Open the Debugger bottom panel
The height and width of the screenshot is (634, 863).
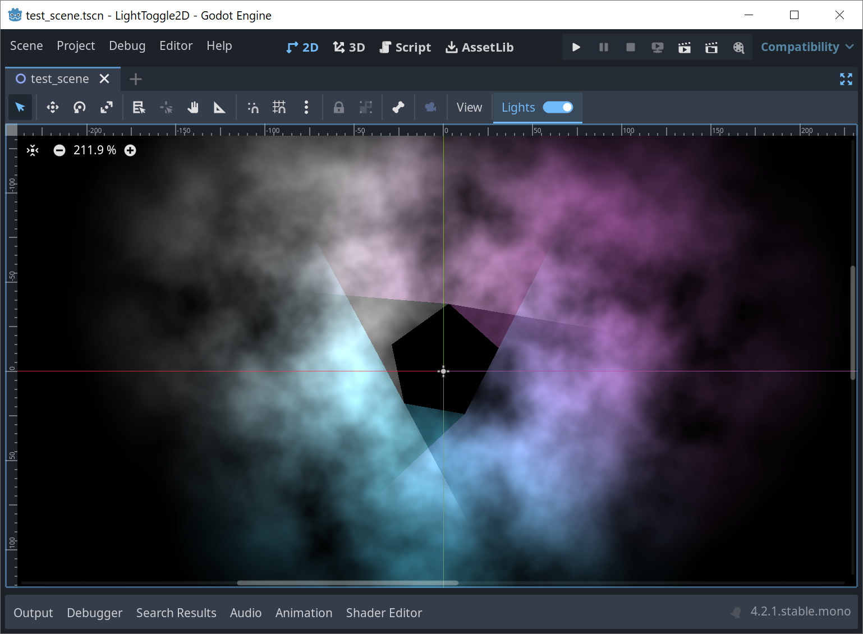(94, 613)
